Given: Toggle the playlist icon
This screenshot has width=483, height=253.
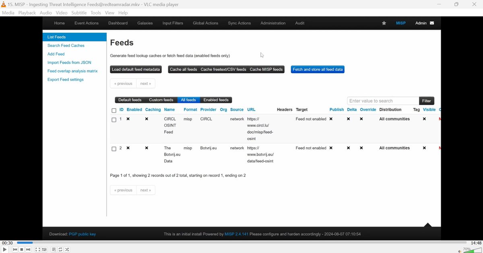Looking at the screenshot, I should tap(54, 249).
